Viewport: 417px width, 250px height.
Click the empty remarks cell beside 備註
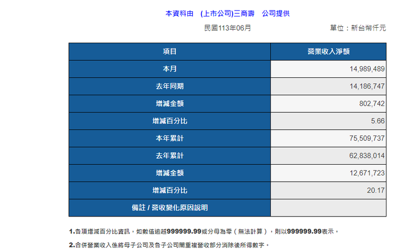(328, 207)
